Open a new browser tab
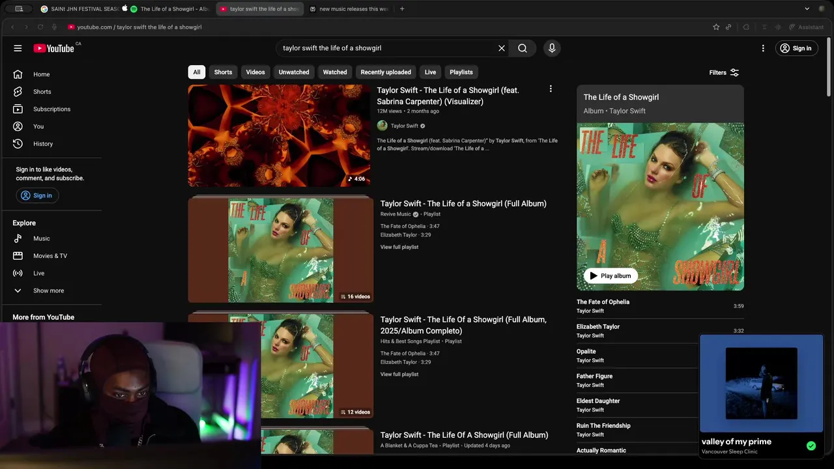This screenshot has height=469, width=834. point(402,9)
